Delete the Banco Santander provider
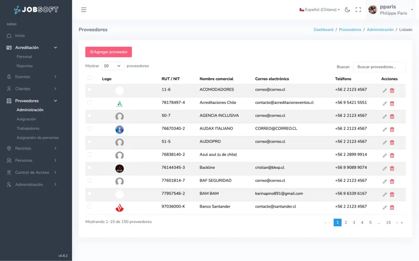The image size is (419, 261). pyautogui.click(x=392, y=207)
